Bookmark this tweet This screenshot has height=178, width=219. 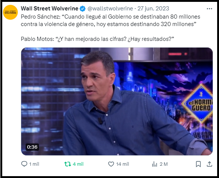click(x=198, y=164)
